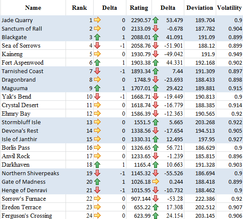Screen dimensions: 243x219
Task: Click the red rank arrow for Henge of Denravi
Action: [x=97, y=190]
